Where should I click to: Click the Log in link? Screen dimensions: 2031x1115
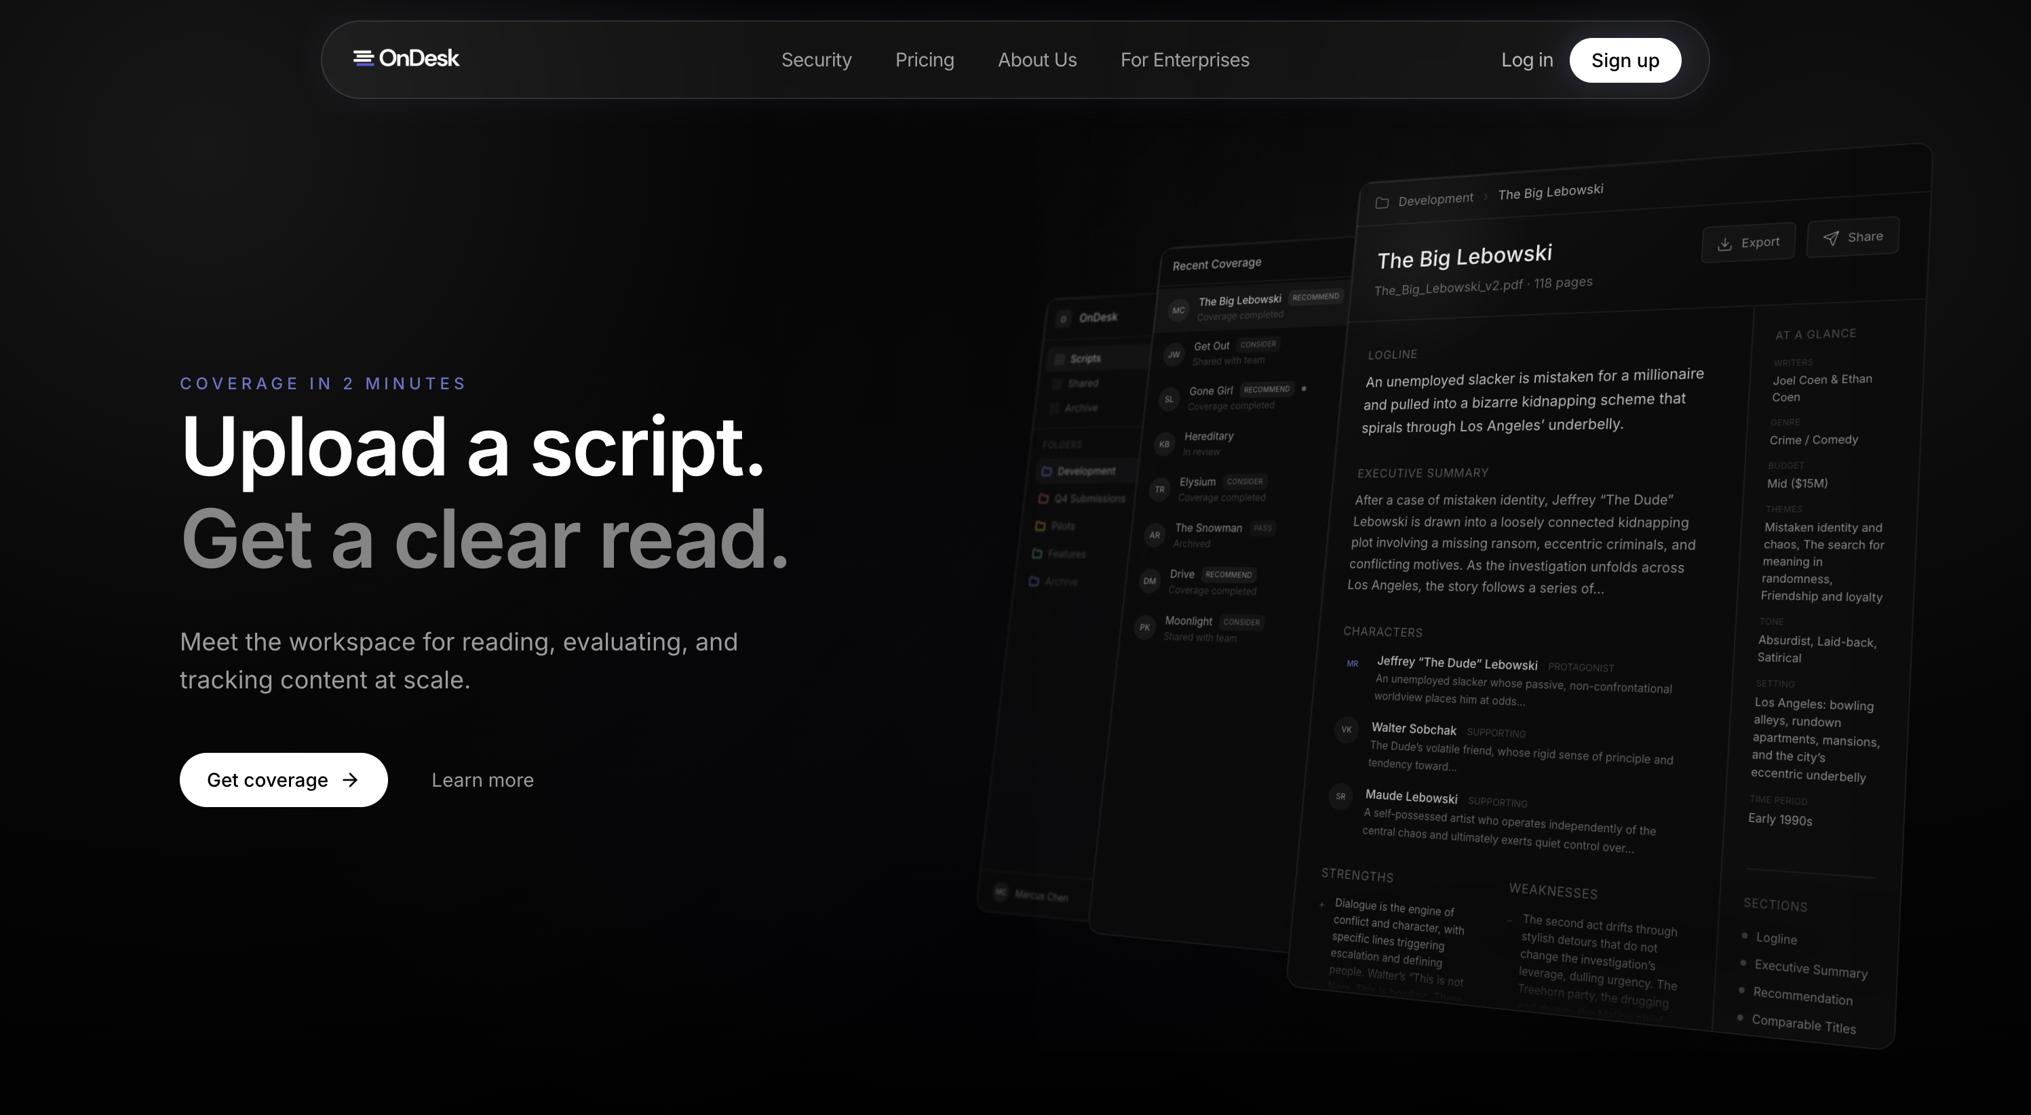1526,60
